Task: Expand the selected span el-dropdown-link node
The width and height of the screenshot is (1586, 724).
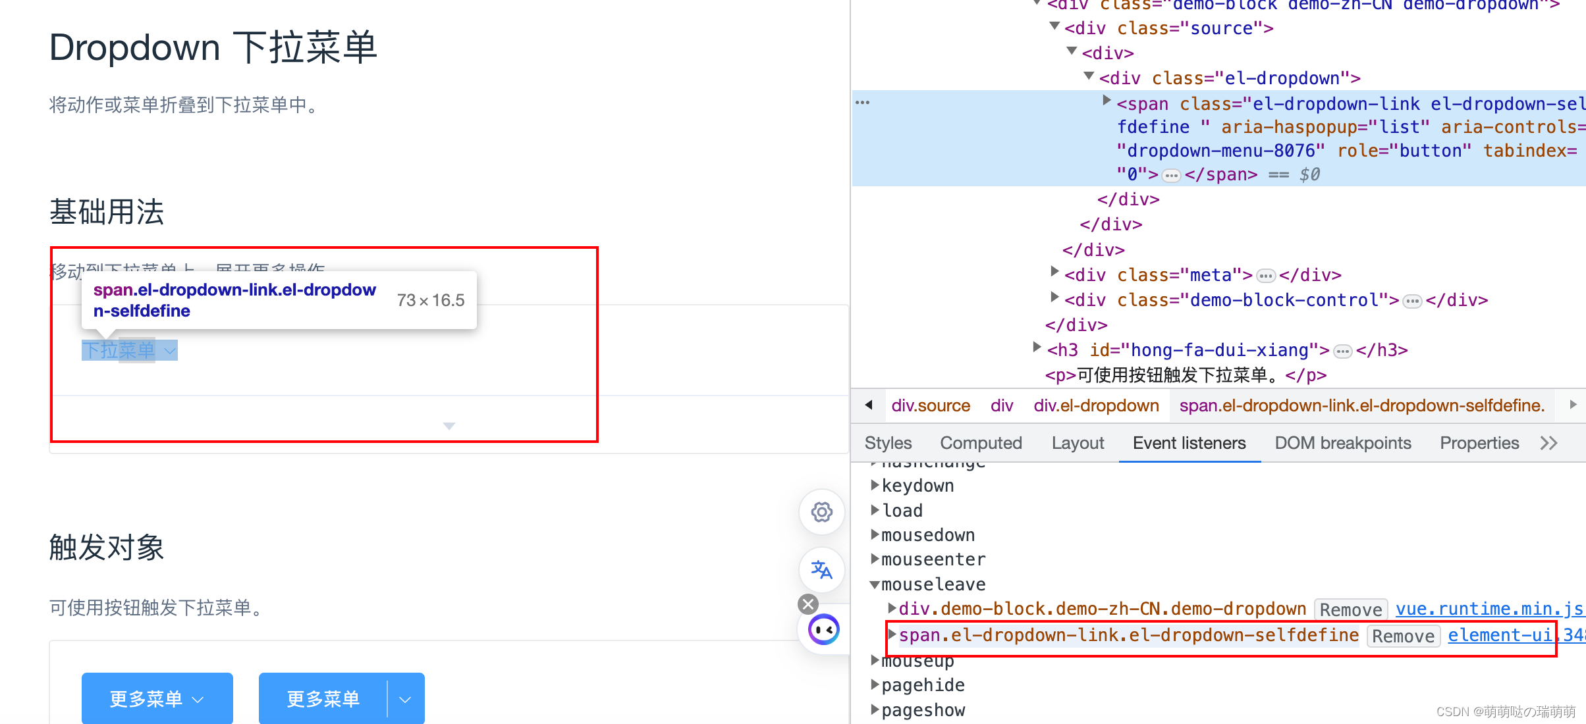Action: [x=1107, y=101]
